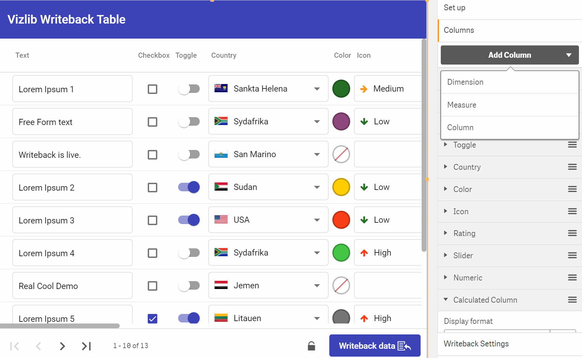Click the High icon cell for Lorem Ipsum 4
This screenshot has width=582, height=358.
coord(388,253)
